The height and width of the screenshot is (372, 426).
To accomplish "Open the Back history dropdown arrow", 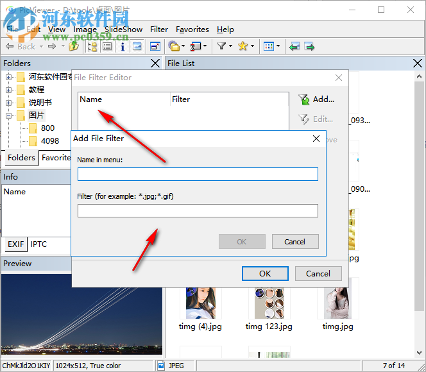I will click(41, 46).
